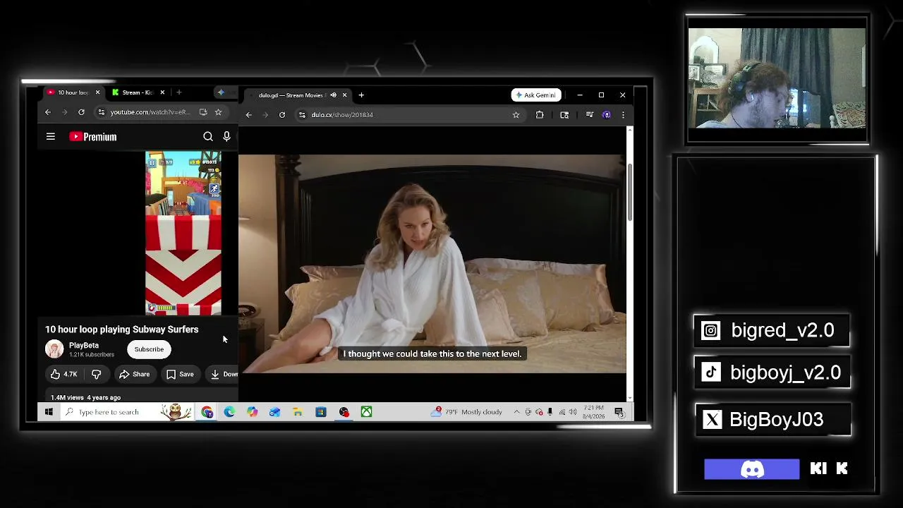Mute the dulo.gd tab audio

tap(333, 95)
